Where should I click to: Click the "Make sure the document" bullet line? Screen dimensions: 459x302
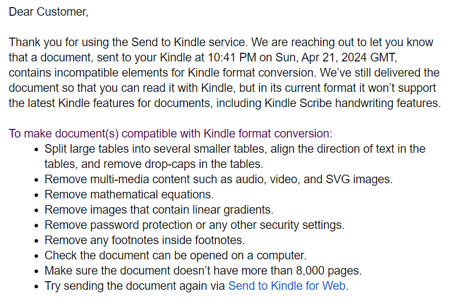(203, 271)
